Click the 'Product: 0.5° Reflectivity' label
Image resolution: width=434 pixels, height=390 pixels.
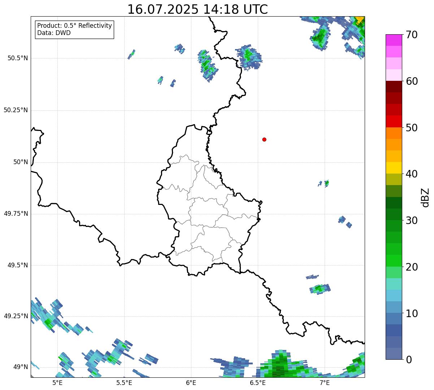[x=74, y=26]
